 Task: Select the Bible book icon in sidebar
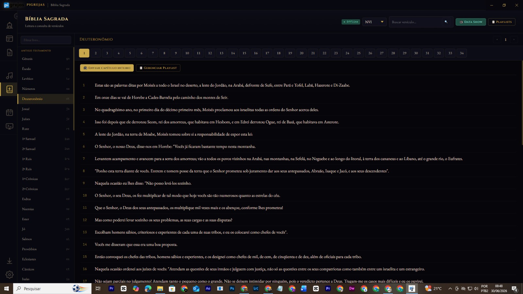(9, 89)
